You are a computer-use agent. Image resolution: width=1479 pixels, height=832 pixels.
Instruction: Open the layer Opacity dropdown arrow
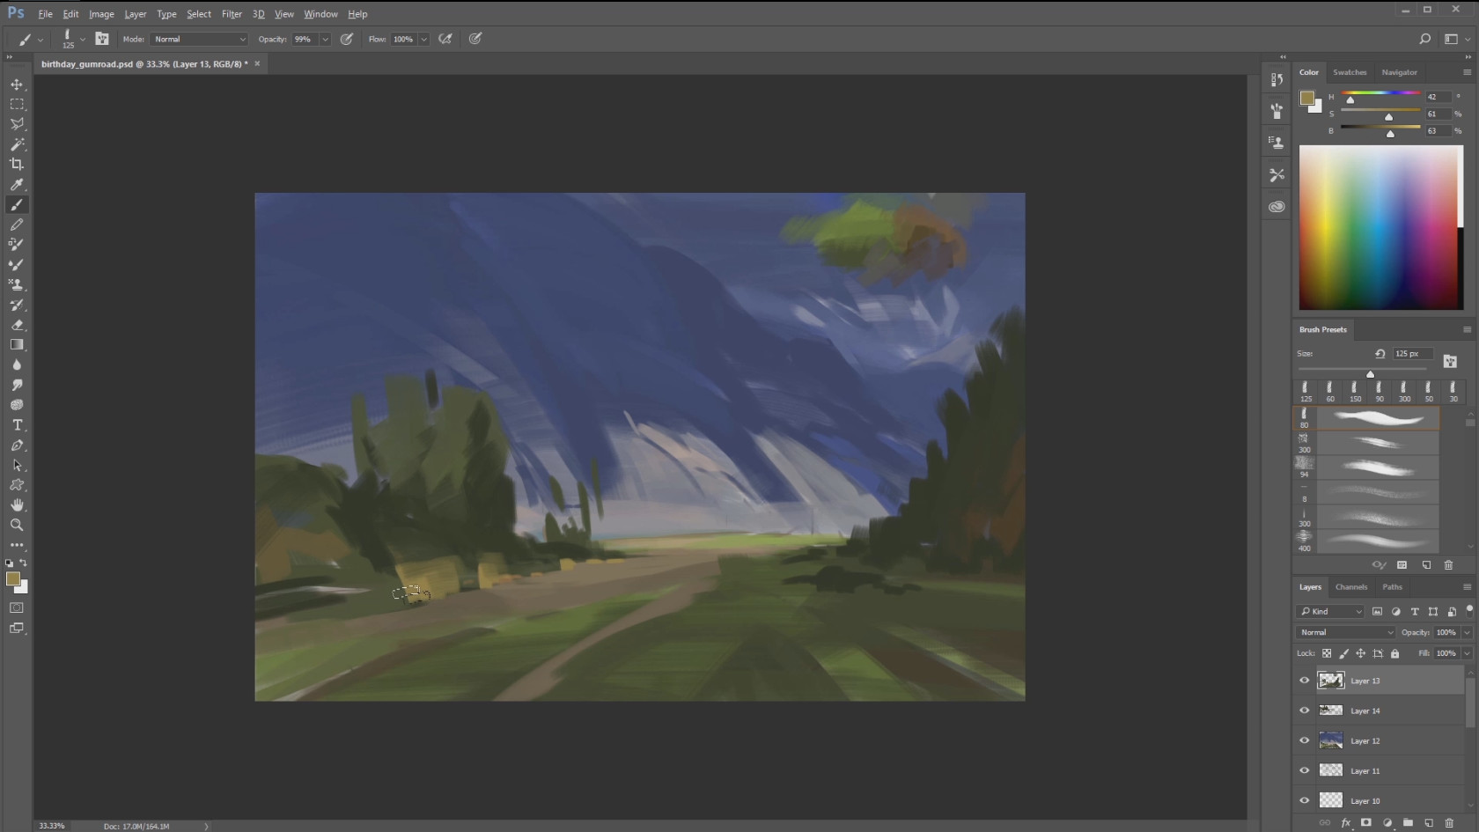point(1467,632)
